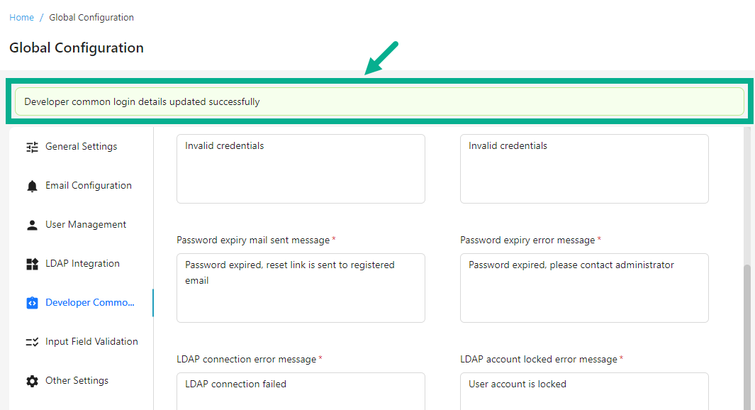
Task: Switch to Email Configuration tab
Action: point(88,186)
